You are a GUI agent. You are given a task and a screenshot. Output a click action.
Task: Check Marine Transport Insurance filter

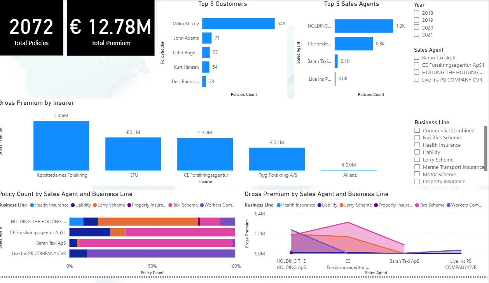(x=417, y=167)
